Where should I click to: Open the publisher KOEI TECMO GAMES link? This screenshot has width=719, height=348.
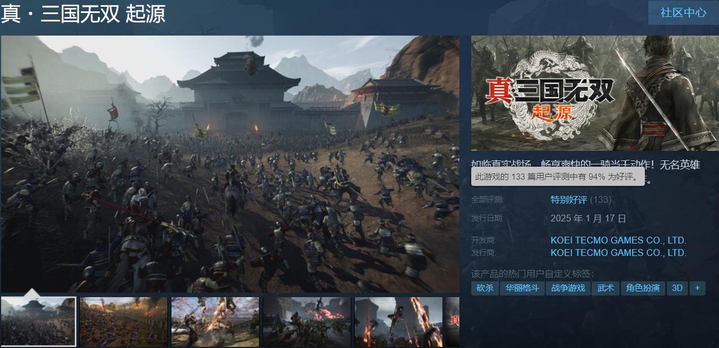point(618,253)
